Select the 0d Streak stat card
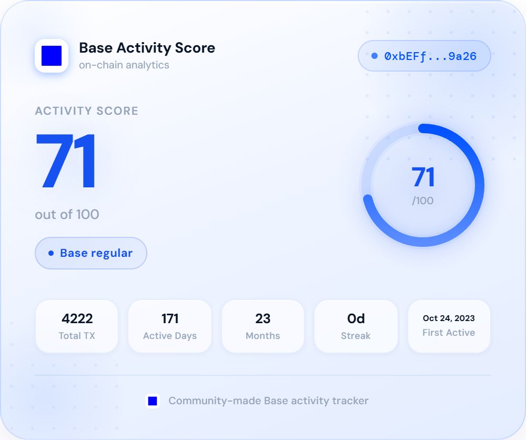The width and height of the screenshot is (526, 440). [x=356, y=326]
